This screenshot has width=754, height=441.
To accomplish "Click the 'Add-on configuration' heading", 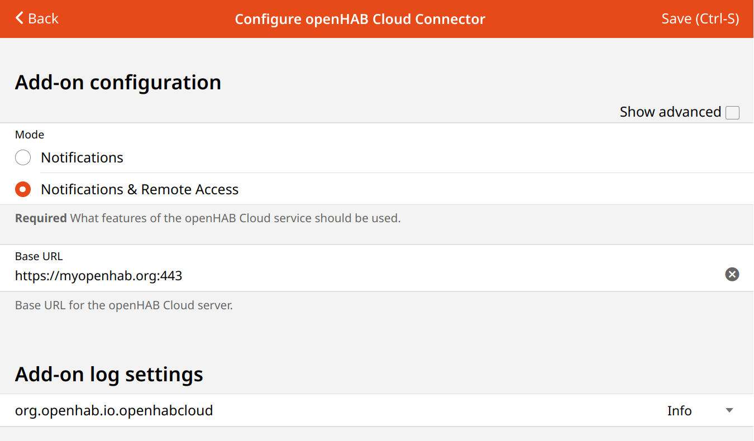I will [118, 82].
